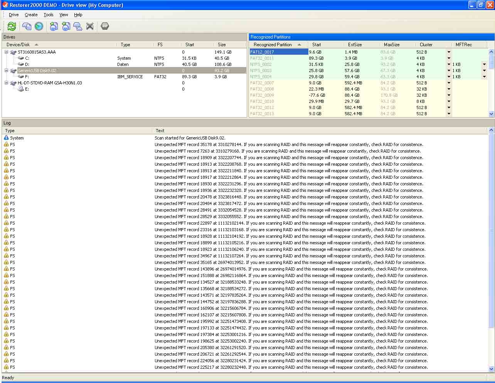Select the NTFS_0003 recognized partition
This screenshot has width=495, height=383.
coord(261,71)
